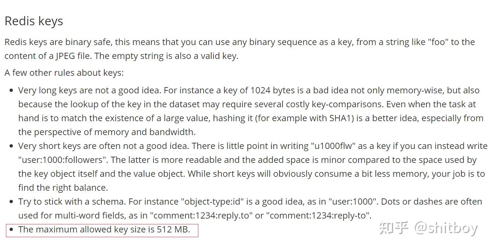490x250 pixels.
Task: Click the bullet before "The maximum allowed"
Action: 11,230
